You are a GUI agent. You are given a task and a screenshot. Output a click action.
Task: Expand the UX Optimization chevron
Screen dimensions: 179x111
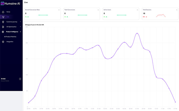point(20,27)
